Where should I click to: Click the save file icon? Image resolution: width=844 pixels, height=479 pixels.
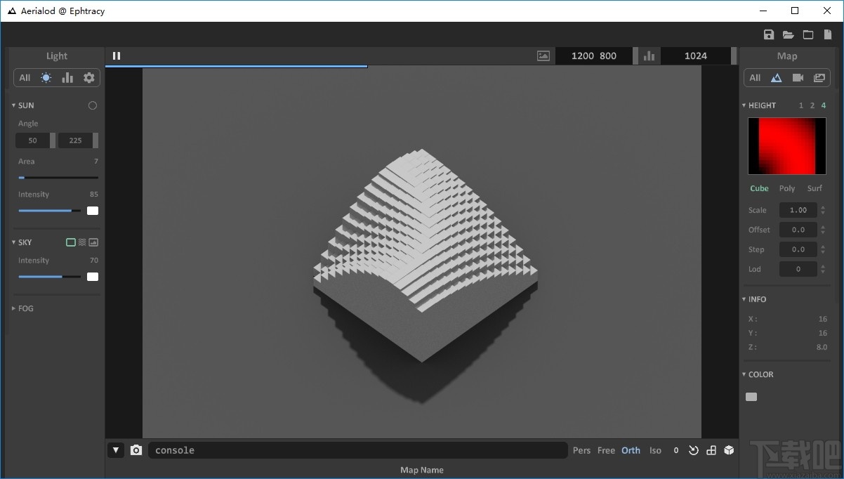768,35
